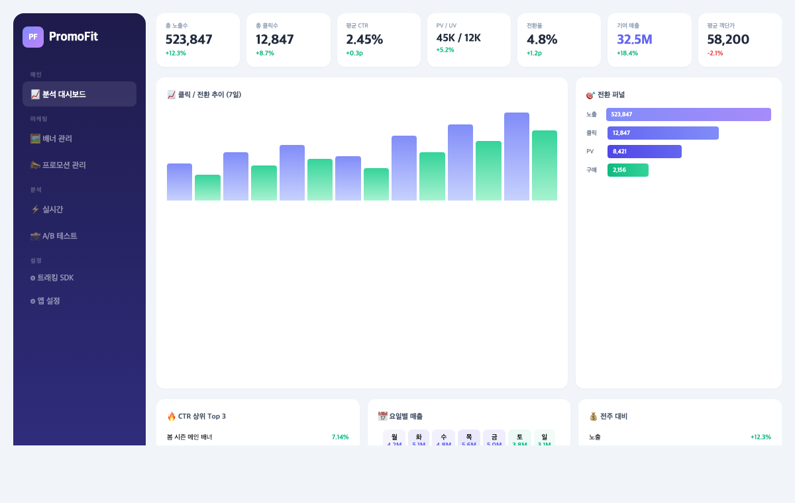Click the gear icon beside 트래킹 SDK

pyautogui.click(x=32, y=278)
